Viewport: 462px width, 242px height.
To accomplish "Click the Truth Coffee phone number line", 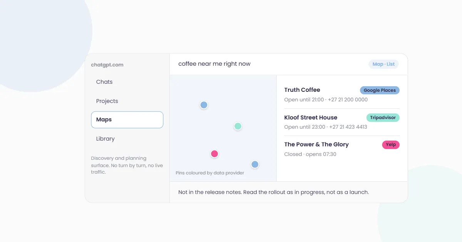I will coord(326,99).
